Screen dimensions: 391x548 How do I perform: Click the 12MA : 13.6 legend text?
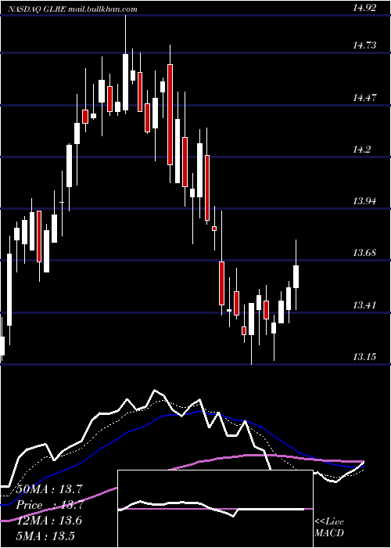(48, 521)
